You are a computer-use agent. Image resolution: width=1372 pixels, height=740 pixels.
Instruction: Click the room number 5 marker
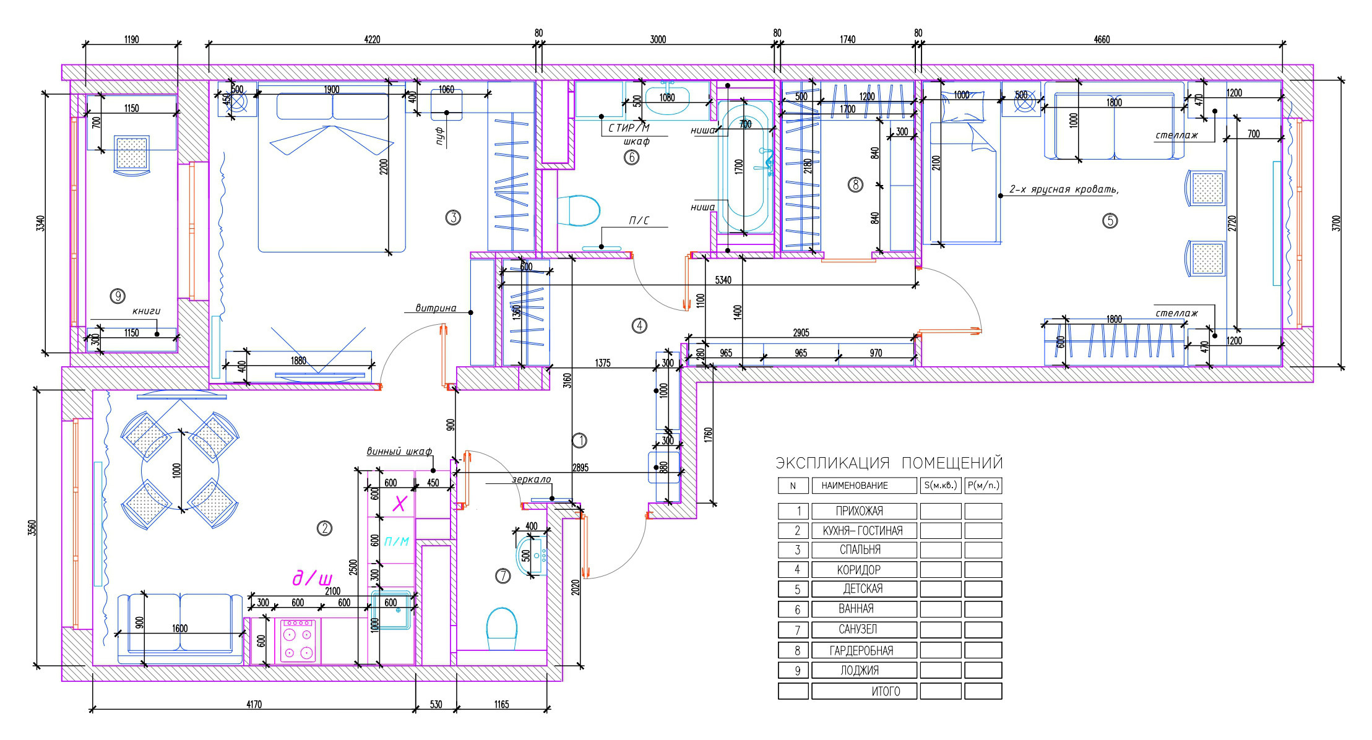point(1110,220)
